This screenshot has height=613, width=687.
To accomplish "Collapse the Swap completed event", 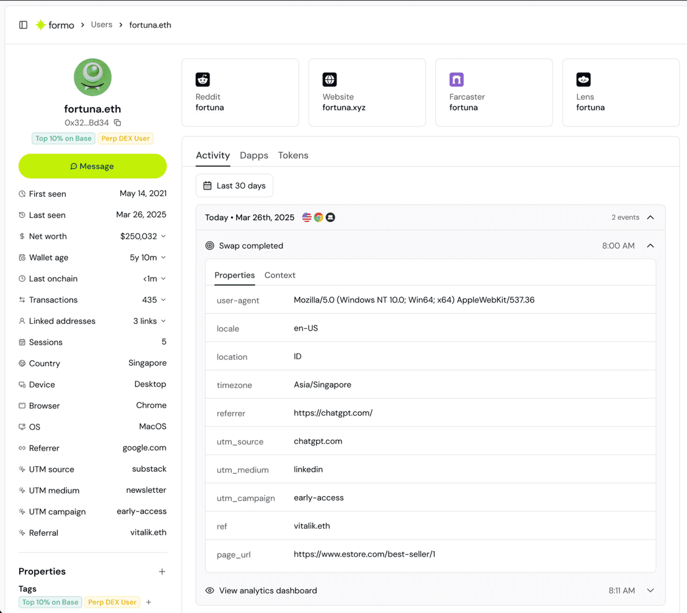I will coord(651,245).
